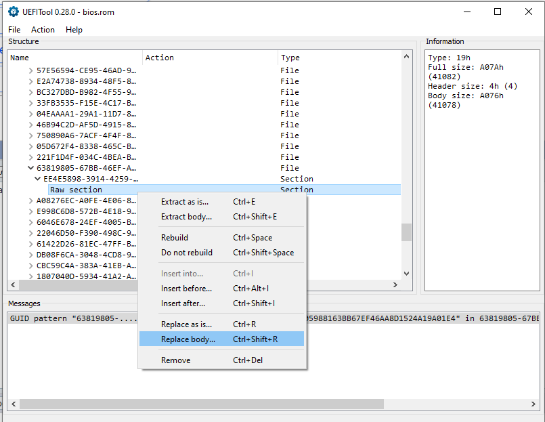Expand the BC327DBD-B982-4F55 file node
Viewport: 545px width, 422px height.
(x=30, y=92)
